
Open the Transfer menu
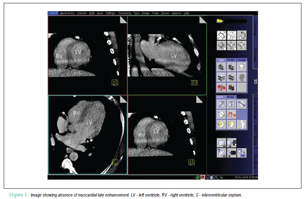[82, 13]
